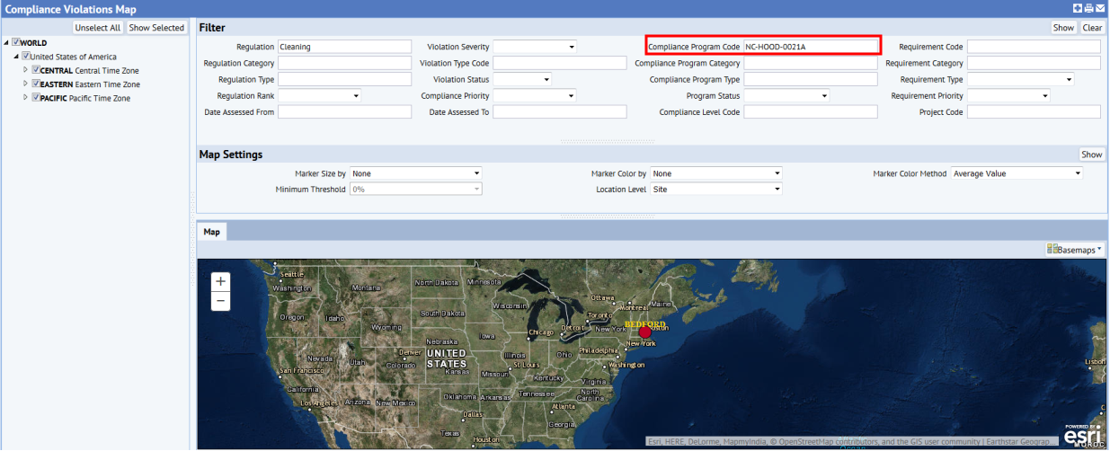This screenshot has height=451, width=1110.
Task: Click the Esri logo on the map
Action: click(x=1082, y=435)
